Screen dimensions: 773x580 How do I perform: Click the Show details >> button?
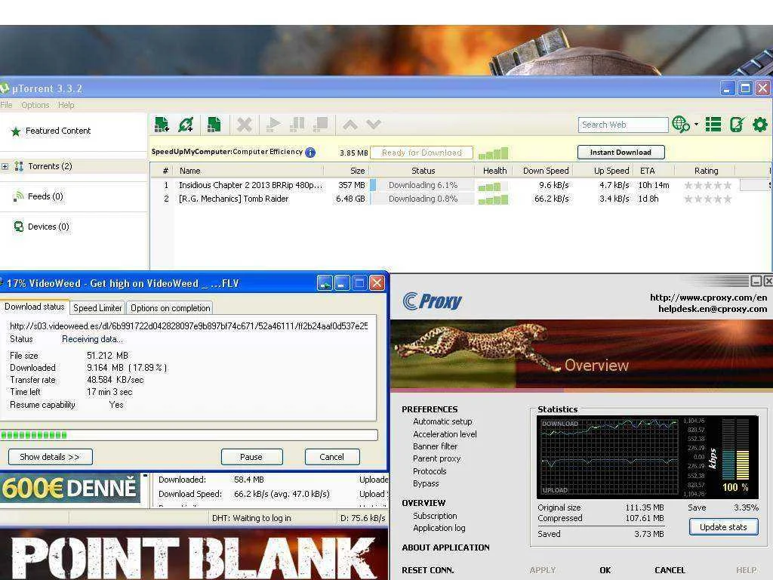(x=50, y=457)
